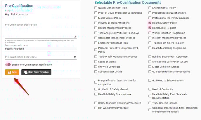Screen dimensions: 201x120
Task: Click the Save button
Action: (12, 72)
